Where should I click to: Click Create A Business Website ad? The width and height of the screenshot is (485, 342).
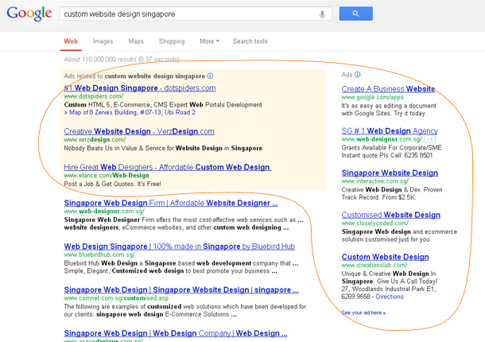coord(388,89)
